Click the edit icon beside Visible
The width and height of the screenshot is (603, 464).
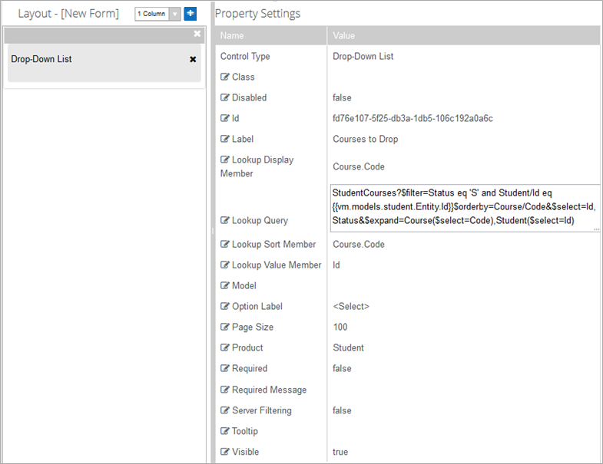click(x=224, y=452)
